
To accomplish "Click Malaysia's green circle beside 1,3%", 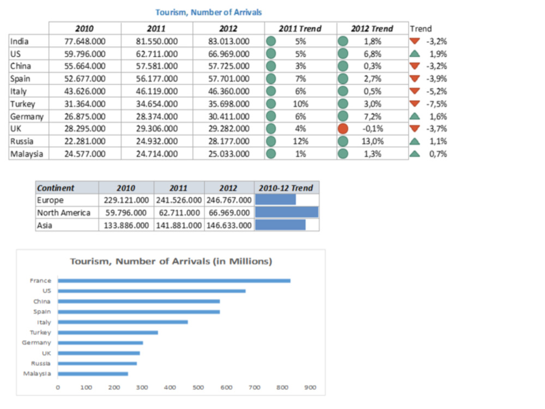I will (x=343, y=154).
